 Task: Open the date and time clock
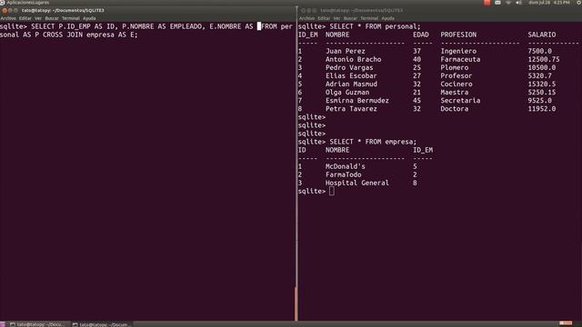coord(549,3)
